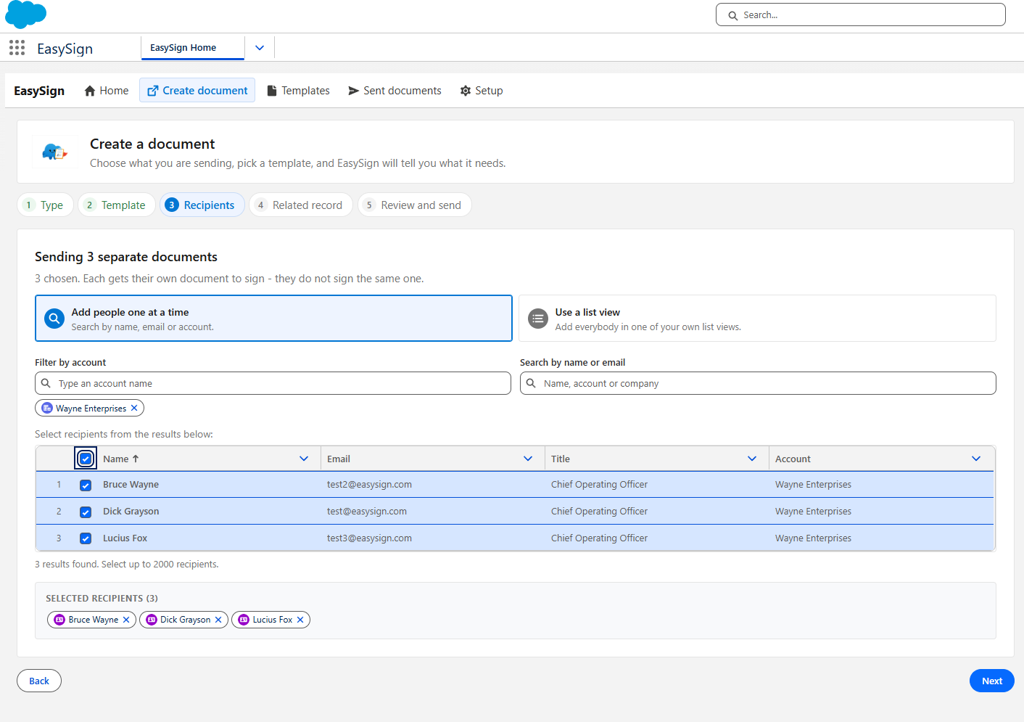Click the Title column header label
The width and height of the screenshot is (1024, 722).
click(x=561, y=459)
